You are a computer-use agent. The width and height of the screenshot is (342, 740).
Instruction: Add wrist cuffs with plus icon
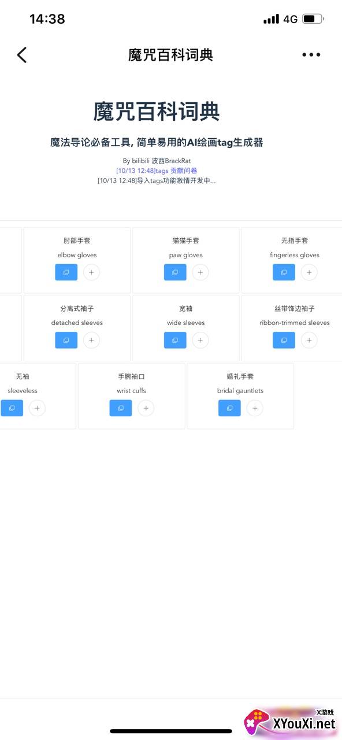tap(146, 408)
